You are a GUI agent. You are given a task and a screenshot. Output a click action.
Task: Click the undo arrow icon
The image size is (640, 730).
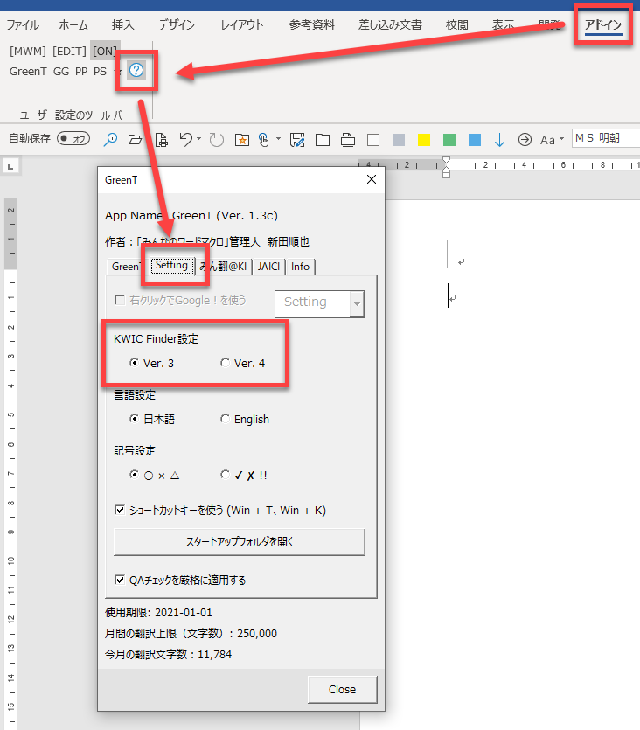point(184,139)
